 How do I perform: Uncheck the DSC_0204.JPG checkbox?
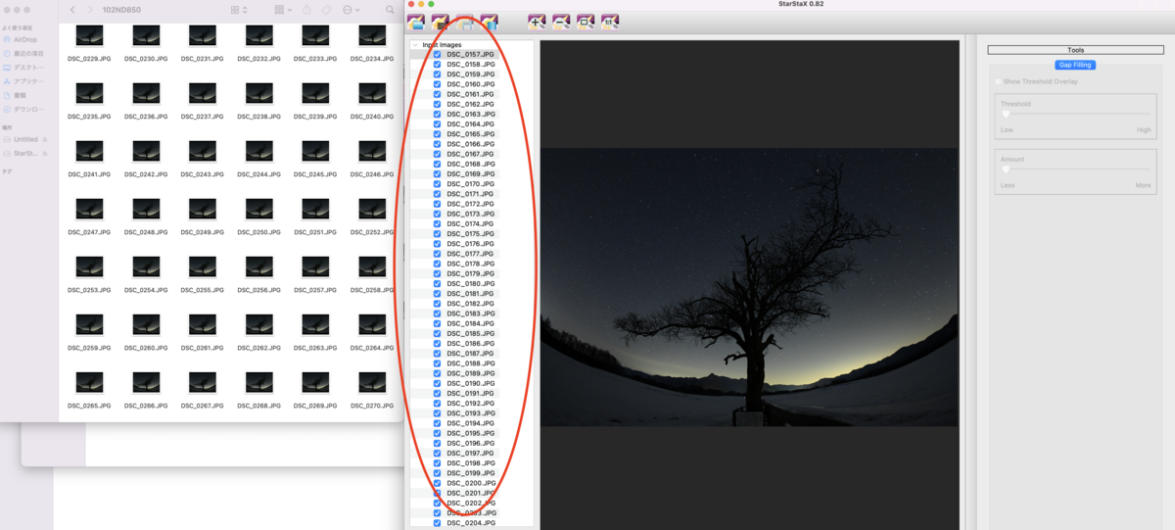point(437,523)
